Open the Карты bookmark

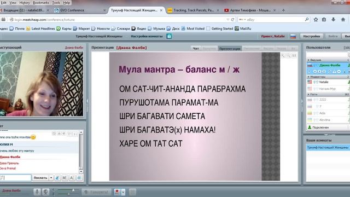(64, 28)
